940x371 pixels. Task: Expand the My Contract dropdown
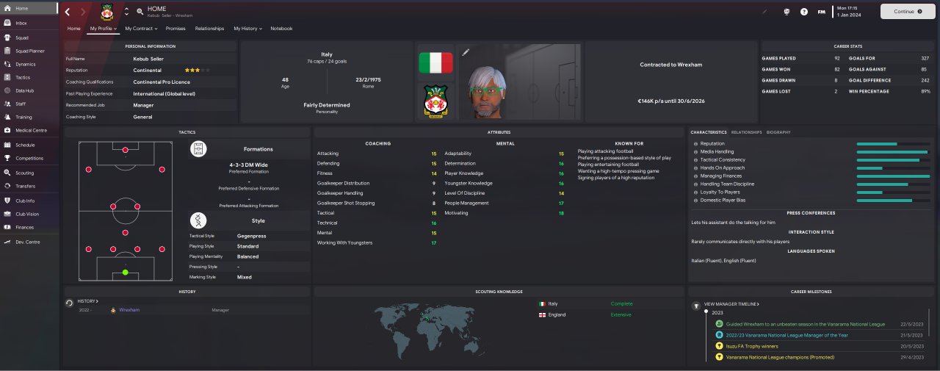point(141,29)
